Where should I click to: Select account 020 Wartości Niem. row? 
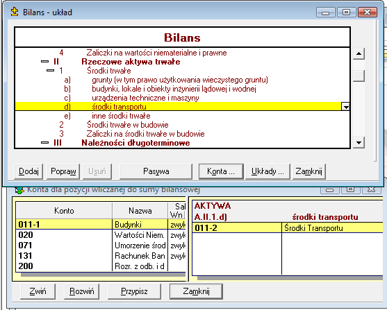(101, 235)
